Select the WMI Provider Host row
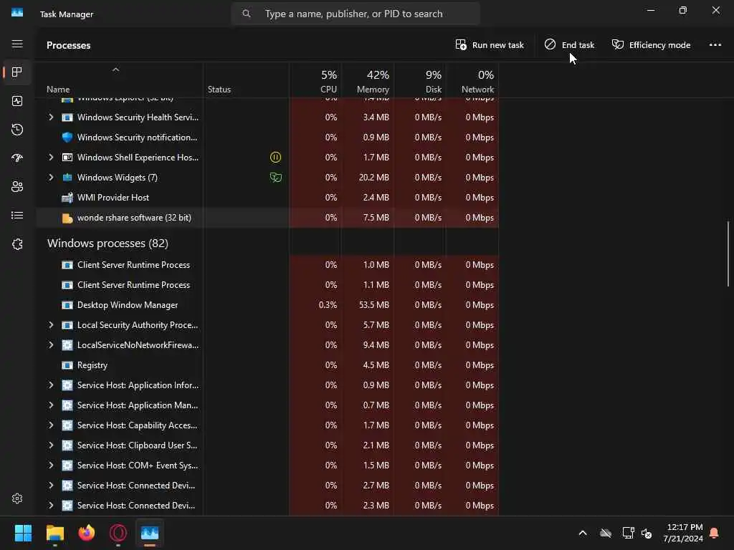 coord(267,198)
